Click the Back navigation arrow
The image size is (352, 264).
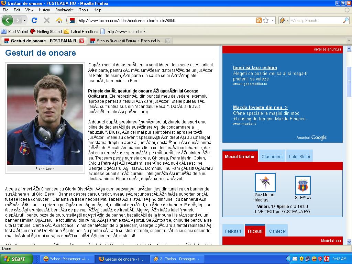point(7,20)
